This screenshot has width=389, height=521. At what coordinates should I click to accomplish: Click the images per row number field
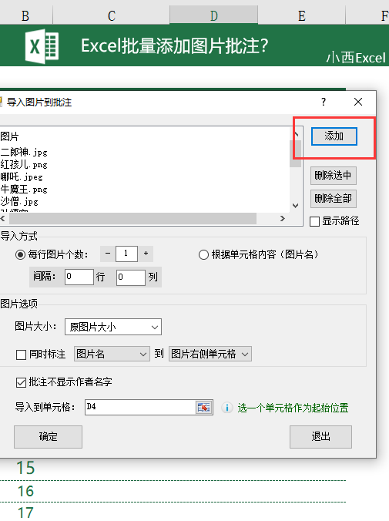[126, 254]
